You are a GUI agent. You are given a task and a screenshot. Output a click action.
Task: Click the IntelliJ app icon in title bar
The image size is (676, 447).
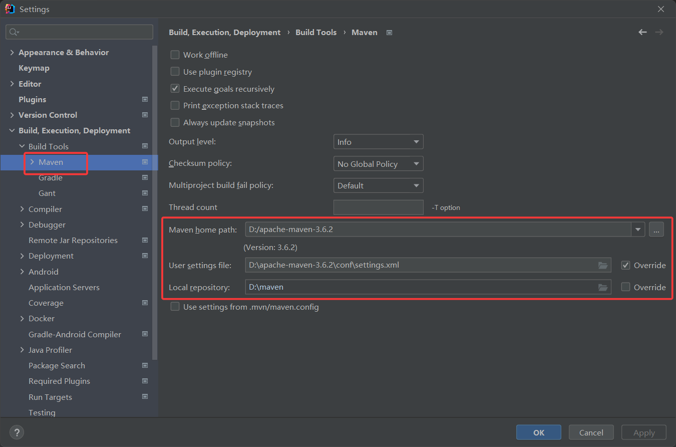pos(10,9)
